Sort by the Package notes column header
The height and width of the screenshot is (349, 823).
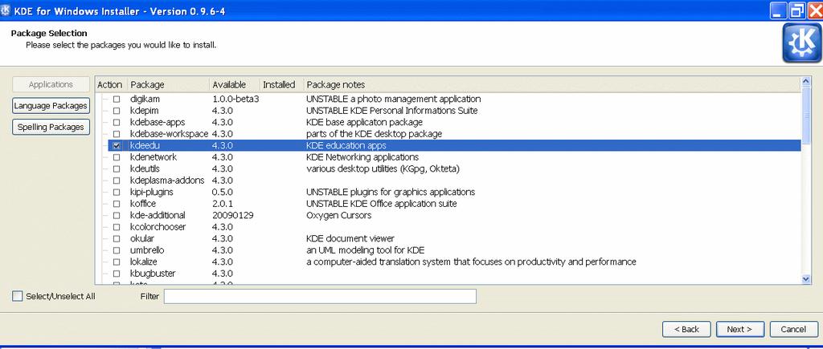pos(551,84)
